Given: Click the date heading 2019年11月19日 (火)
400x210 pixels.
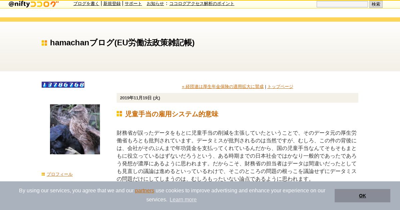Looking at the screenshot, I should 140,98.
